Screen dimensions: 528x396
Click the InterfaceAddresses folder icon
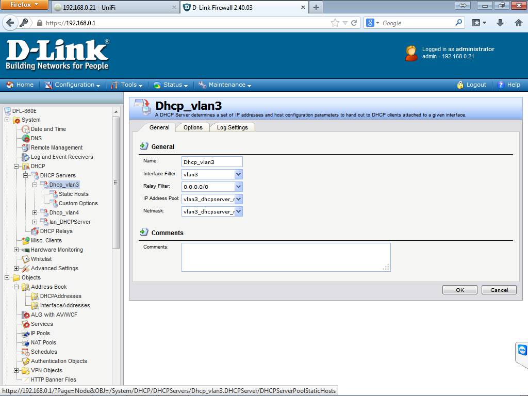pyautogui.click(x=35, y=305)
